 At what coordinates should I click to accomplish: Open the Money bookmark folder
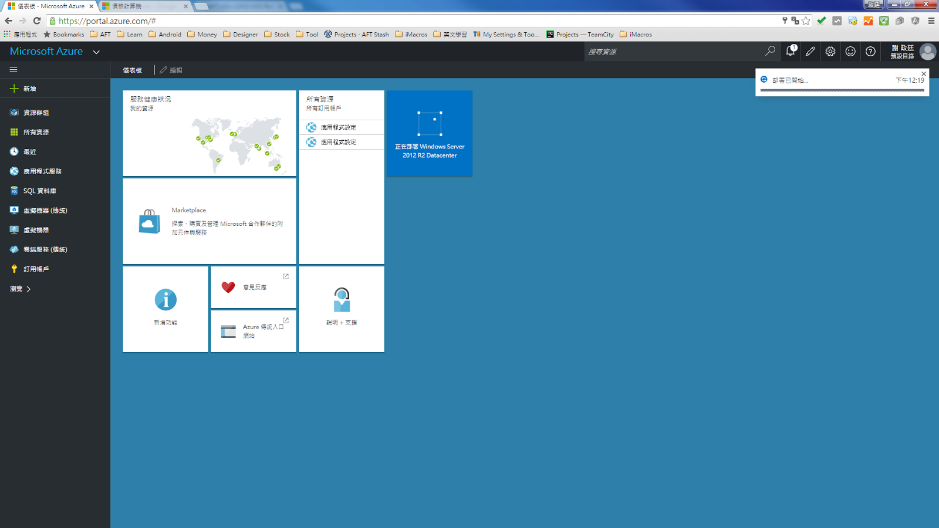202,35
